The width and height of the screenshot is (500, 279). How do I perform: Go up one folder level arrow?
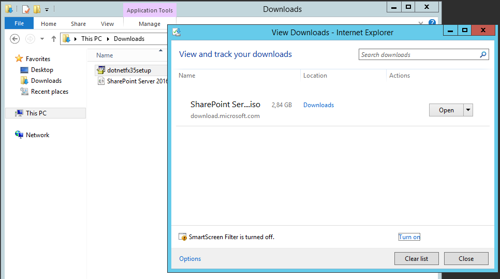(54, 39)
